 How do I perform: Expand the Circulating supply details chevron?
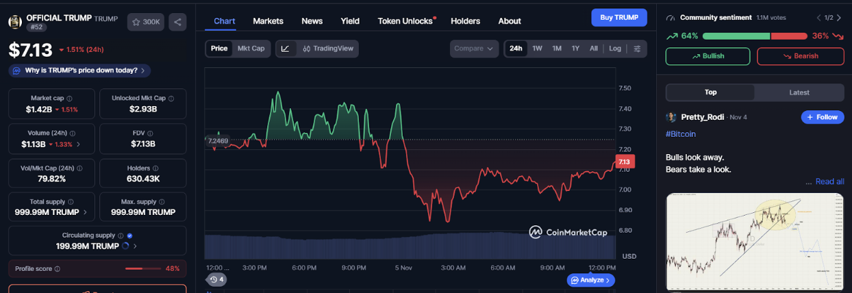[x=135, y=246]
